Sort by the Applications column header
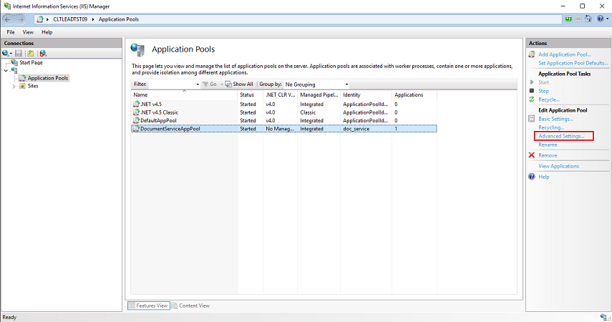Image resolution: width=612 pixels, height=322 pixels. [414, 95]
